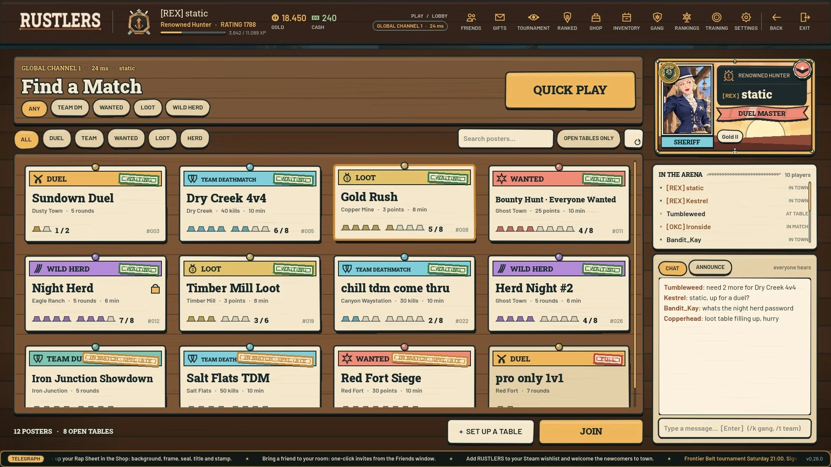The width and height of the screenshot is (831, 467).
Task: Filter posters by DUEL tab
Action: tap(56, 138)
